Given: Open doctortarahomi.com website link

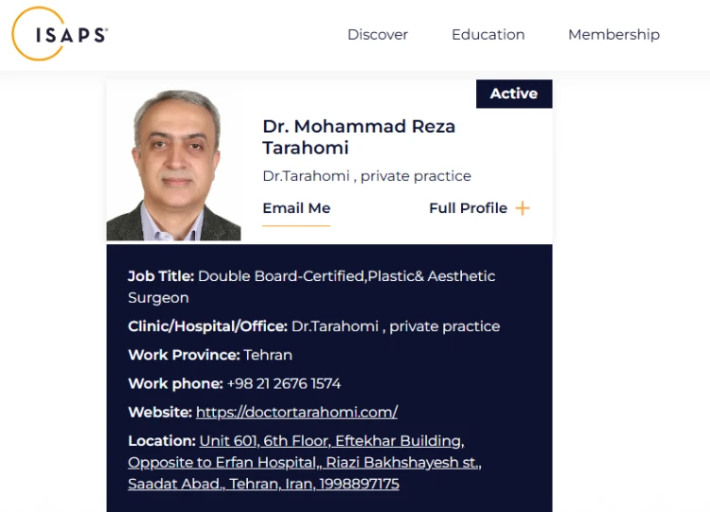Looking at the screenshot, I should pos(296,412).
